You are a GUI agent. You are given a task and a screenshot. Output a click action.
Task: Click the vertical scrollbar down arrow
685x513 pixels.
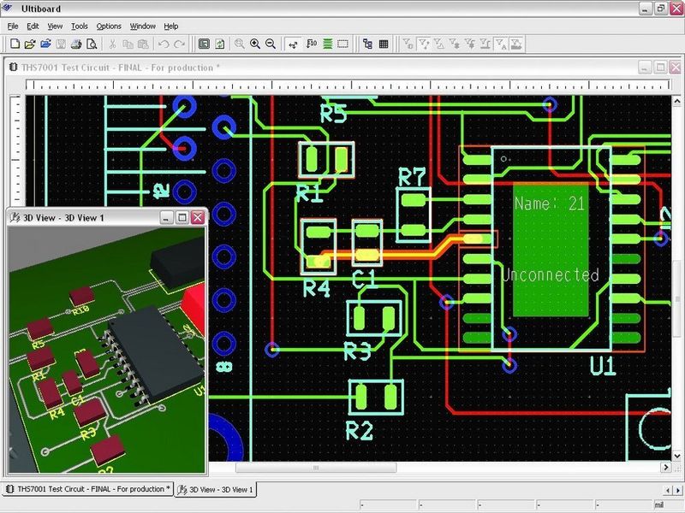click(x=676, y=457)
